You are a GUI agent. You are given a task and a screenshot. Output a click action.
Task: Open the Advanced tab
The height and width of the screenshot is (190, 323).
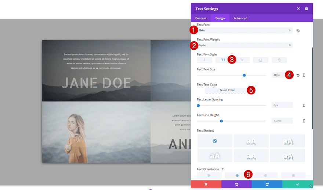[240, 18]
